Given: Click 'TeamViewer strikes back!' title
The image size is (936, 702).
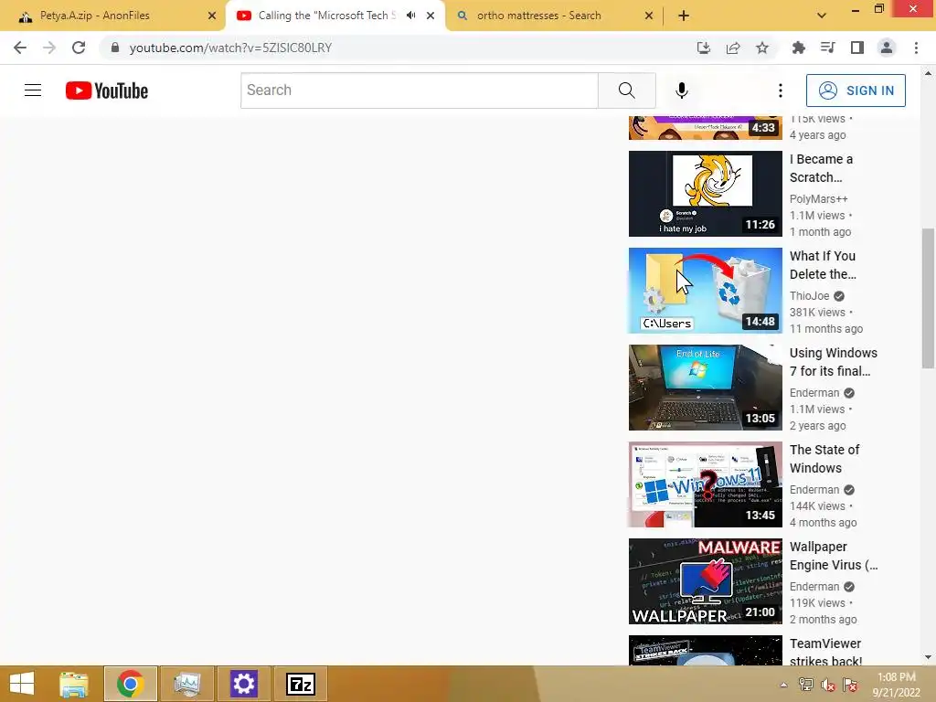Looking at the screenshot, I should [825, 652].
